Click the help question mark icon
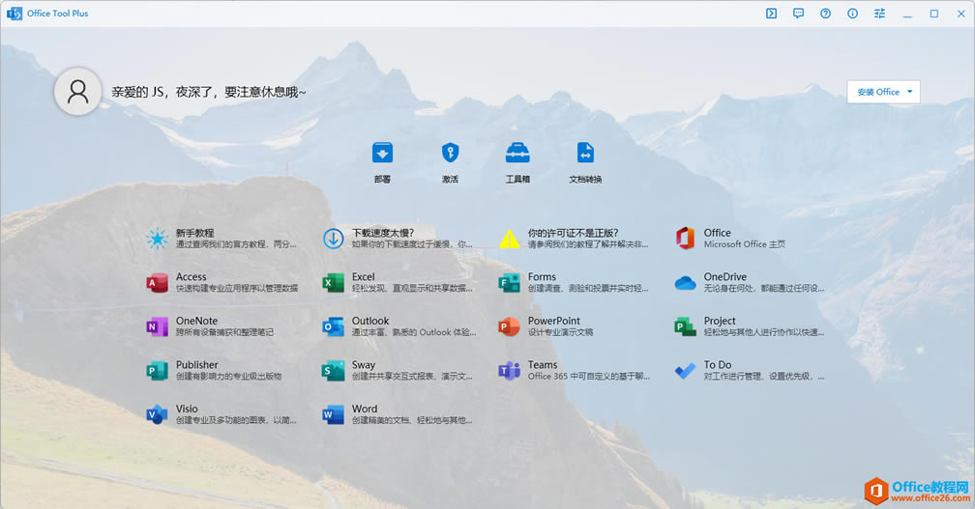 point(825,13)
